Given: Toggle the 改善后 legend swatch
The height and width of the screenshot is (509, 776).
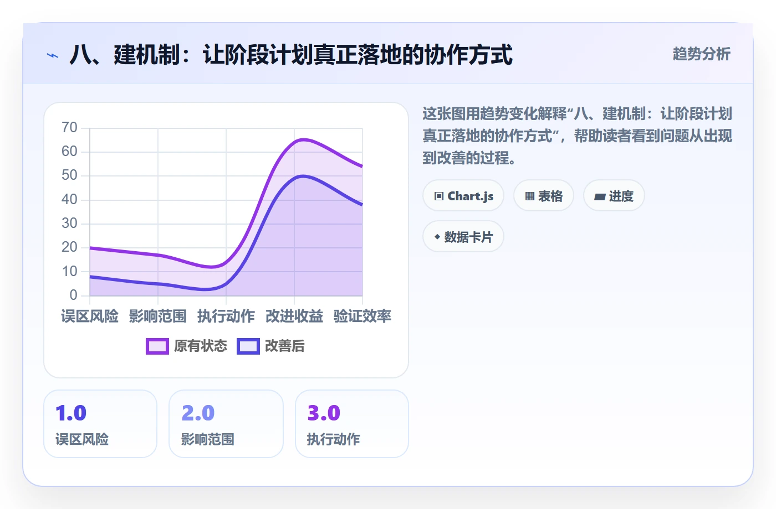Looking at the screenshot, I should point(248,346).
